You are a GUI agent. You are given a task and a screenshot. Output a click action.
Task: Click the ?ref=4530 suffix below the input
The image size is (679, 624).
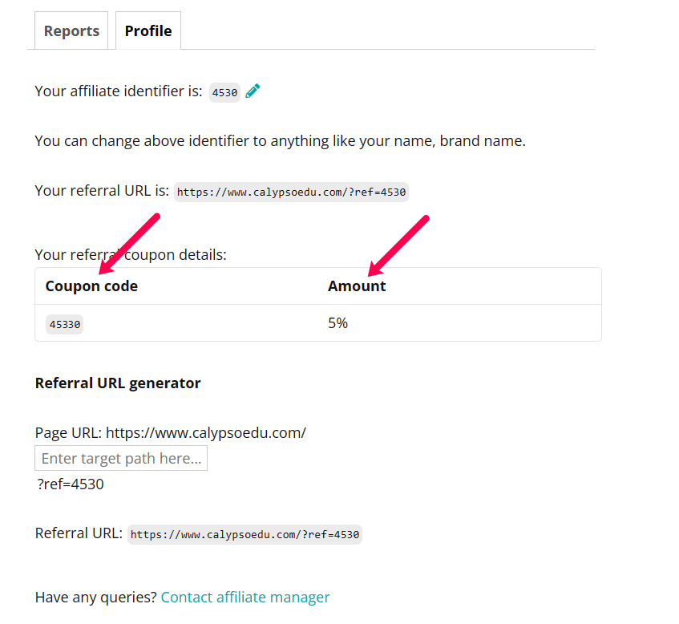pos(71,484)
